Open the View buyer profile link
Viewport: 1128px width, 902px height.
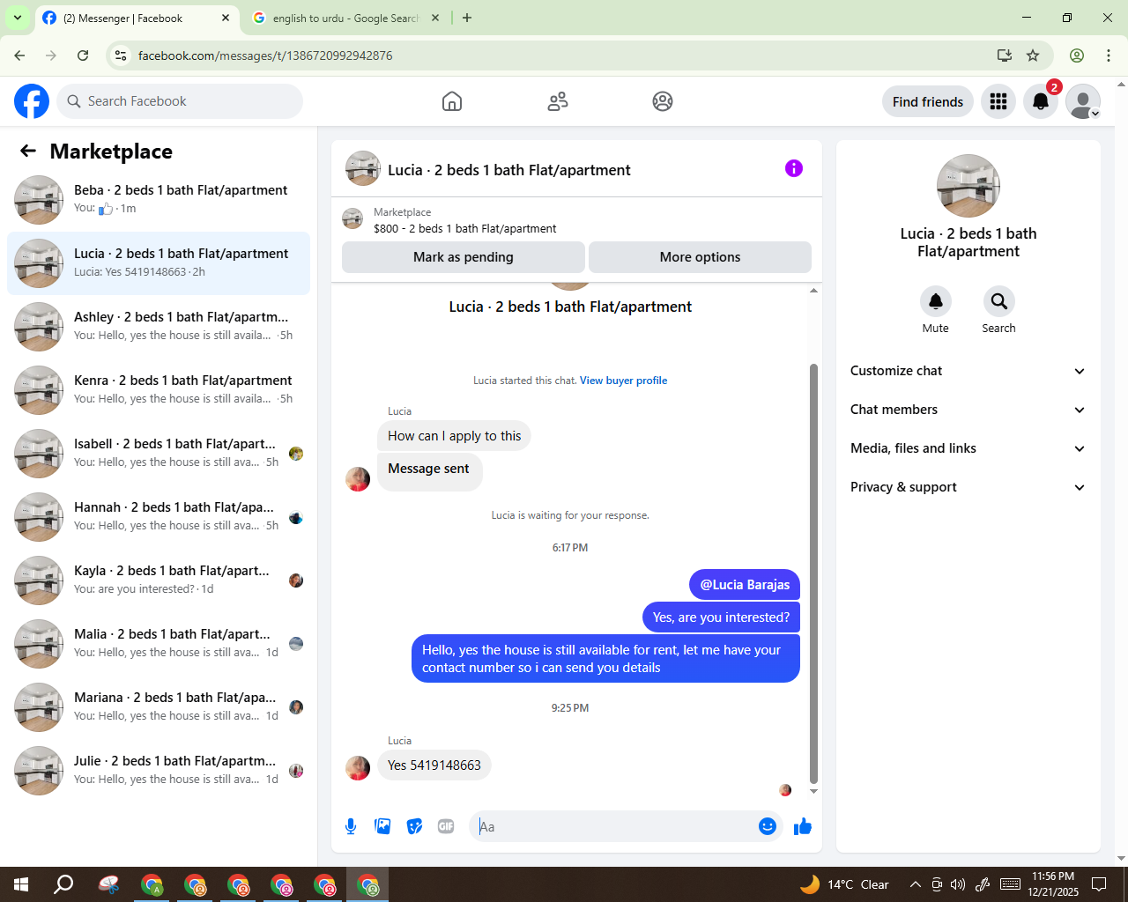[623, 381]
